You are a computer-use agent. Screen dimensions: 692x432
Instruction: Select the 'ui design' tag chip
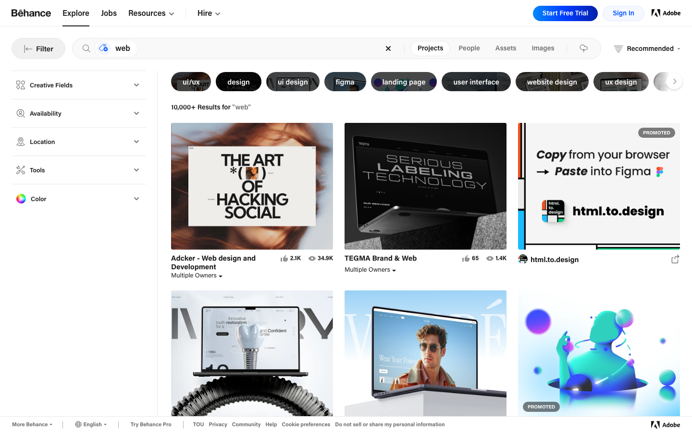tap(293, 82)
